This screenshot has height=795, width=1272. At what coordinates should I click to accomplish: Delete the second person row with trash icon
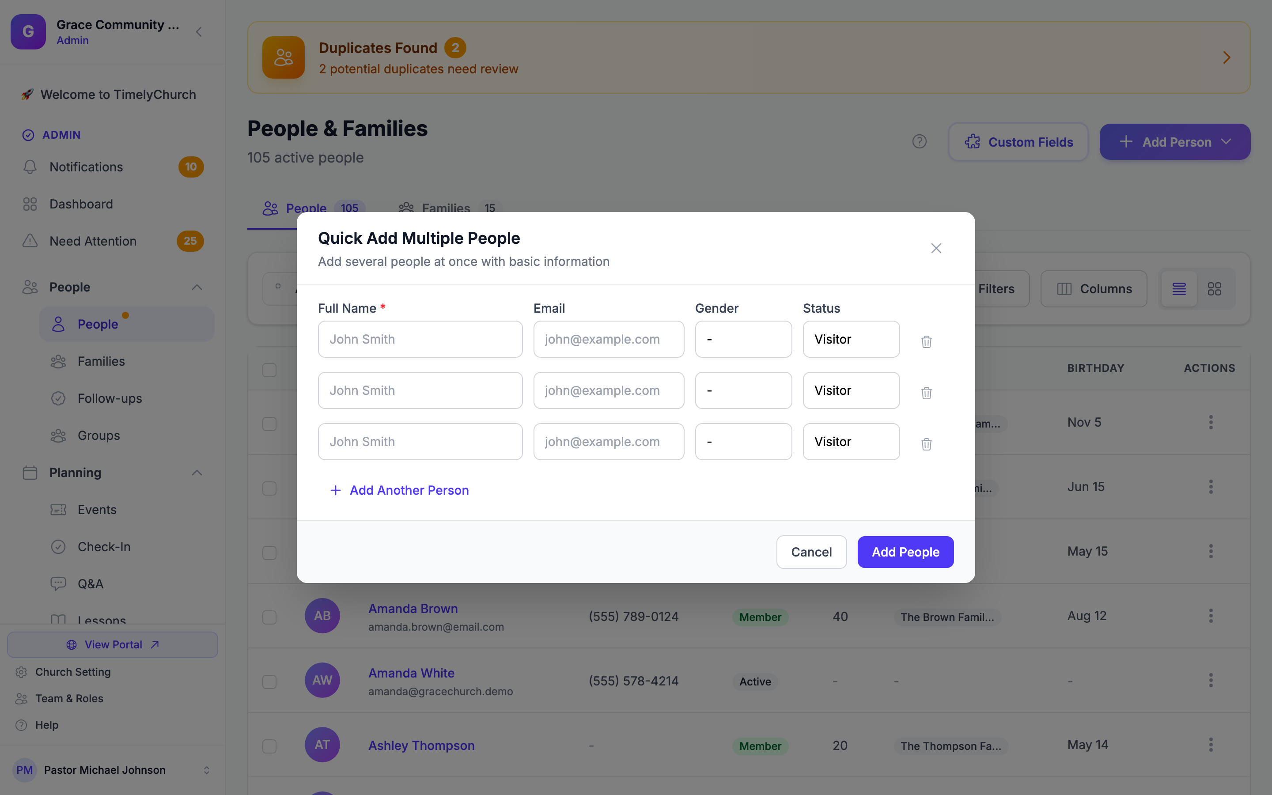click(x=926, y=392)
